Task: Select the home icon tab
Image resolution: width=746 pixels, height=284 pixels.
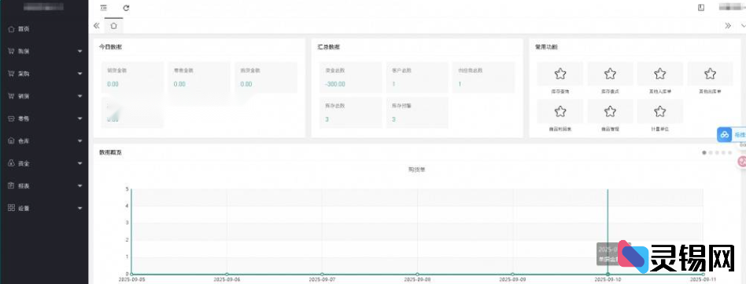Action: coord(113,26)
